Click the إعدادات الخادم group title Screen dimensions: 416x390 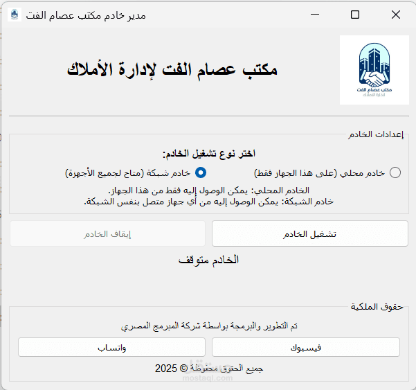coord(376,134)
